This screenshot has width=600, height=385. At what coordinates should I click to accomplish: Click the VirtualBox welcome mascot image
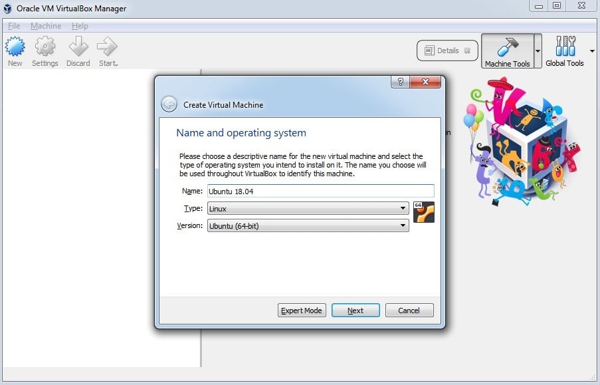click(x=522, y=142)
